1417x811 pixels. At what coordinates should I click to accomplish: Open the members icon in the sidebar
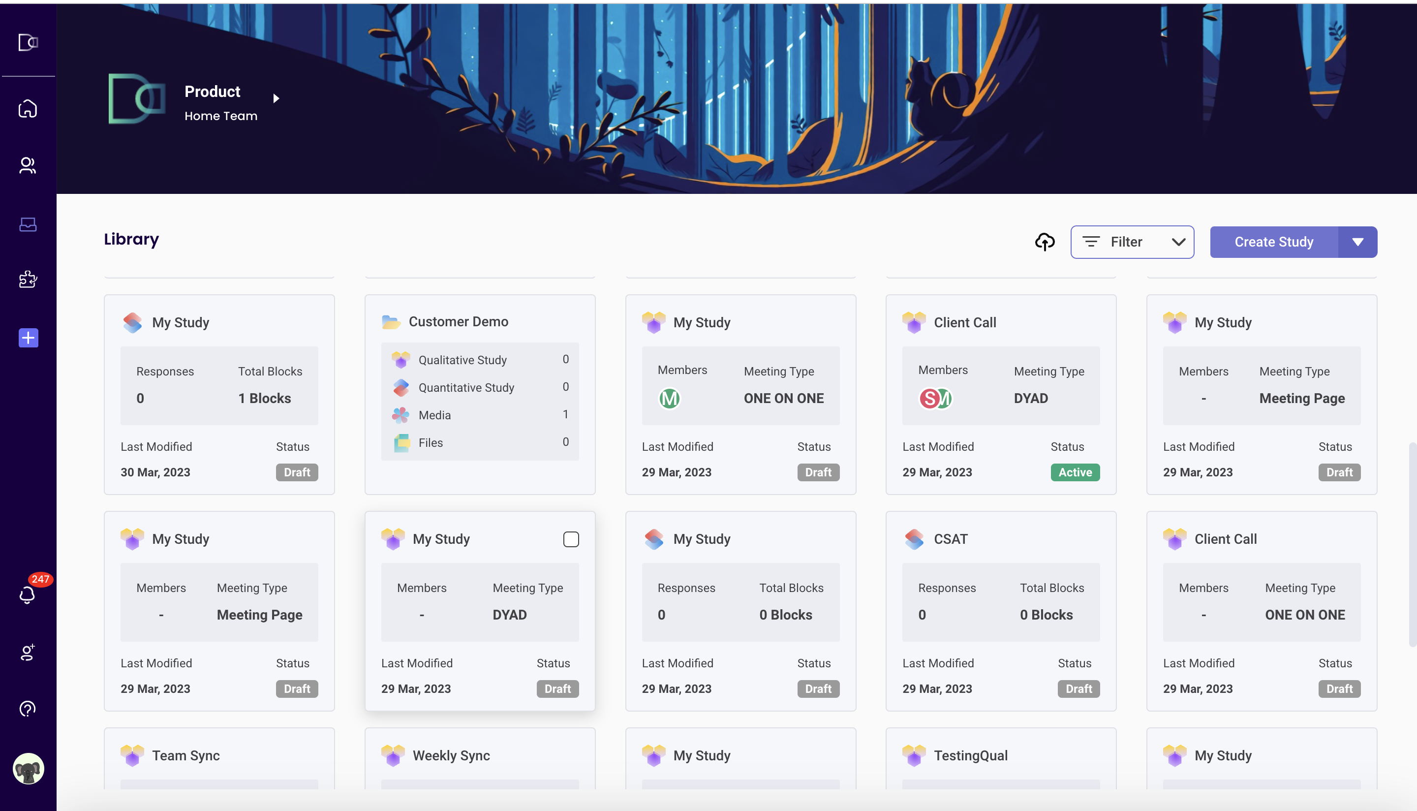point(27,165)
